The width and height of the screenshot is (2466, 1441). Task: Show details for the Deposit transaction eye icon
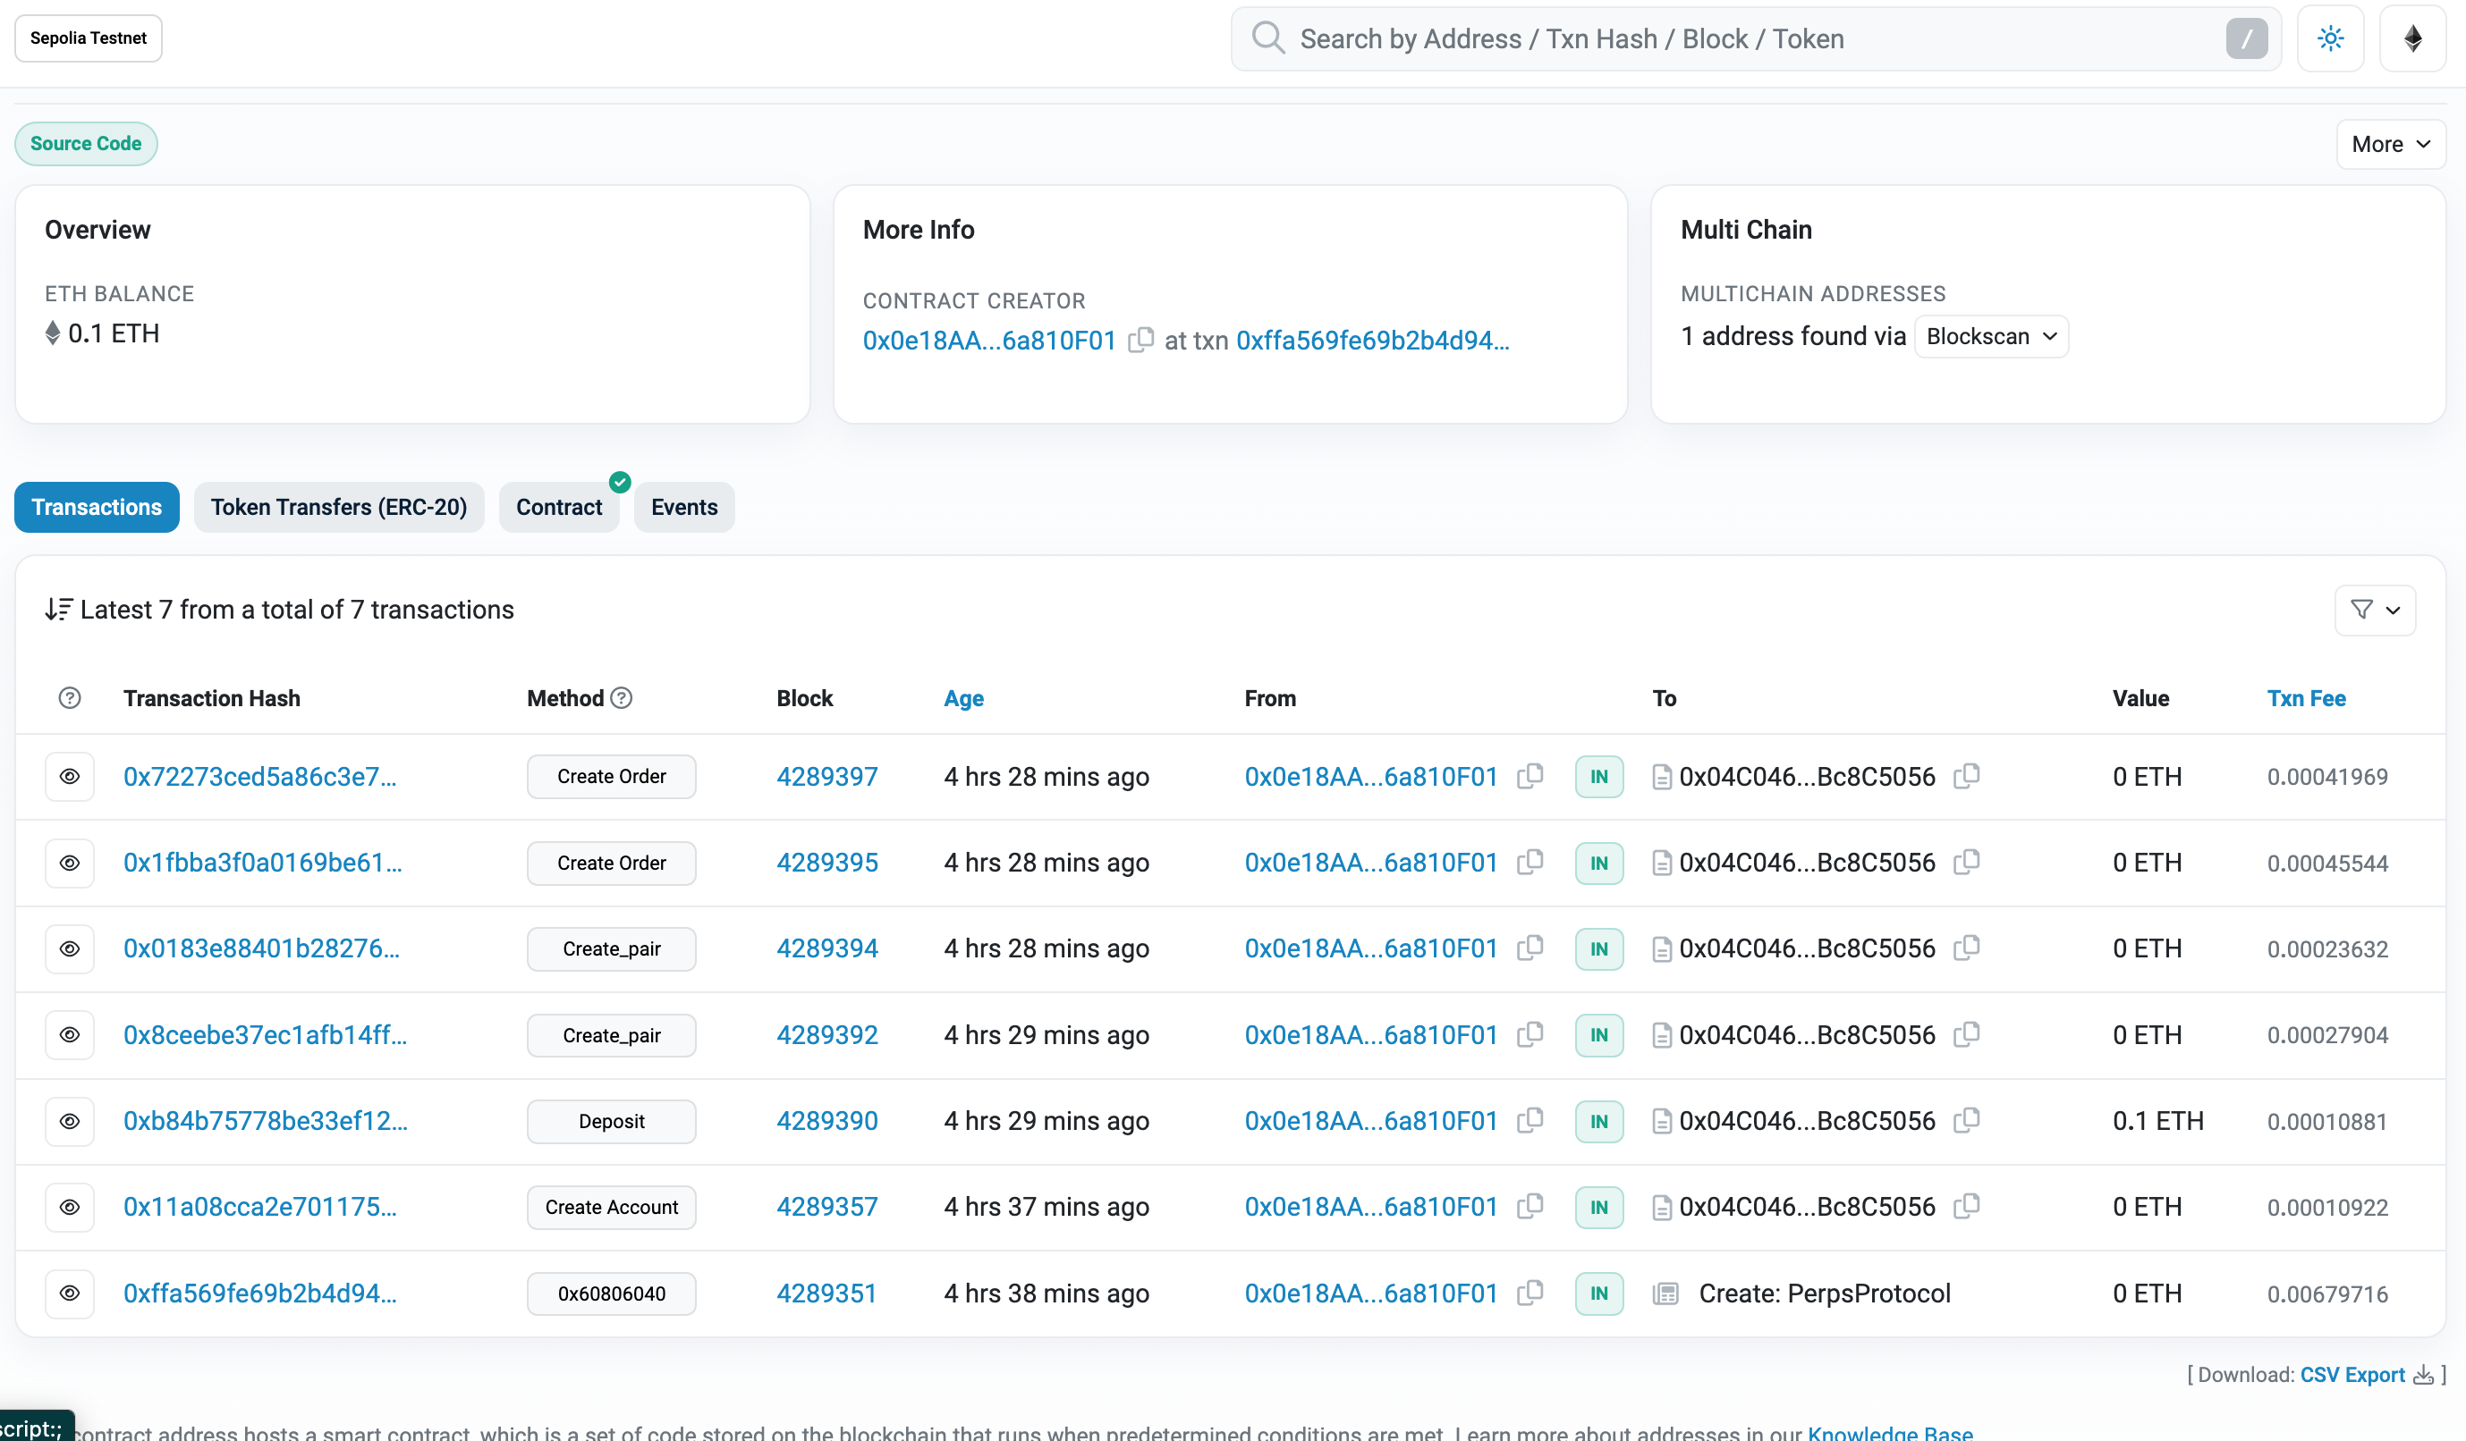coord(70,1121)
